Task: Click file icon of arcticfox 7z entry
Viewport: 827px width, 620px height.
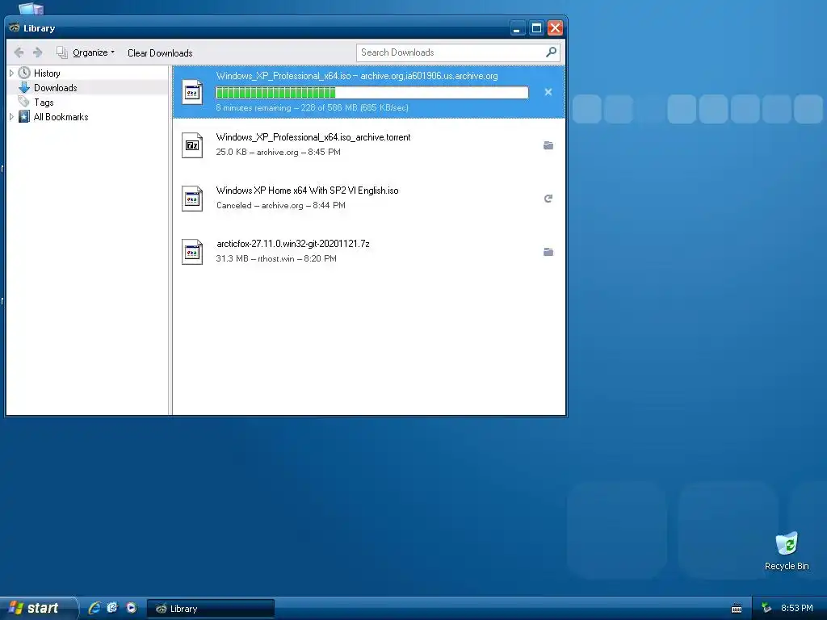Action: pyautogui.click(x=192, y=252)
